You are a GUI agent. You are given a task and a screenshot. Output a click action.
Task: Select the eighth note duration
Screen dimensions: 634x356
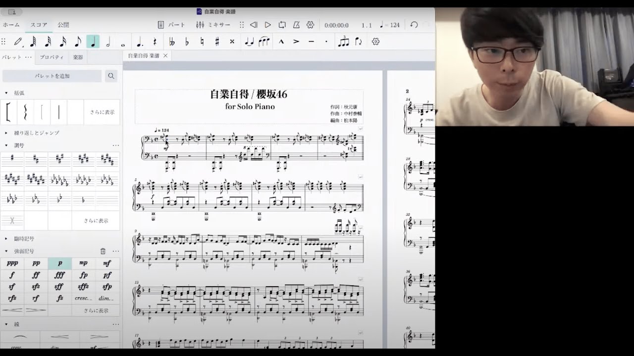pyautogui.click(x=78, y=42)
